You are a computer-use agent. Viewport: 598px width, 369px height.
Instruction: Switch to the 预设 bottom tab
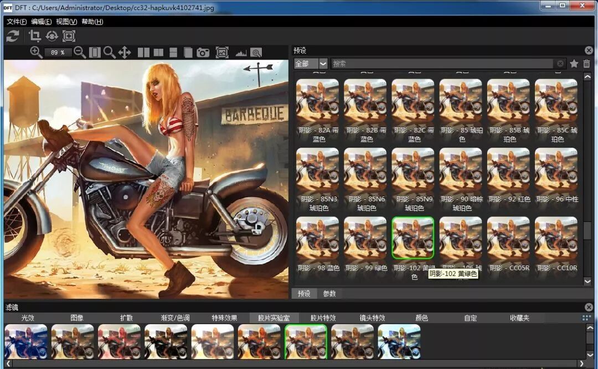[x=304, y=293]
